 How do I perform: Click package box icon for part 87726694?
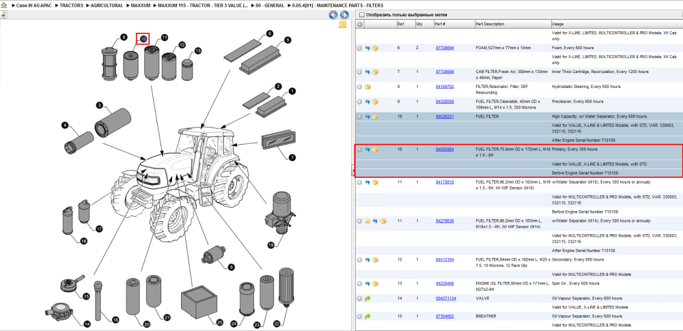pyautogui.click(x=375, y=48)
